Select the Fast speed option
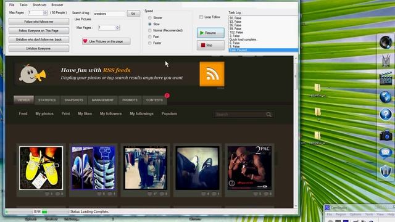This screenshot has height=222, width=395. pyautogui.click(x=150, y=37)
